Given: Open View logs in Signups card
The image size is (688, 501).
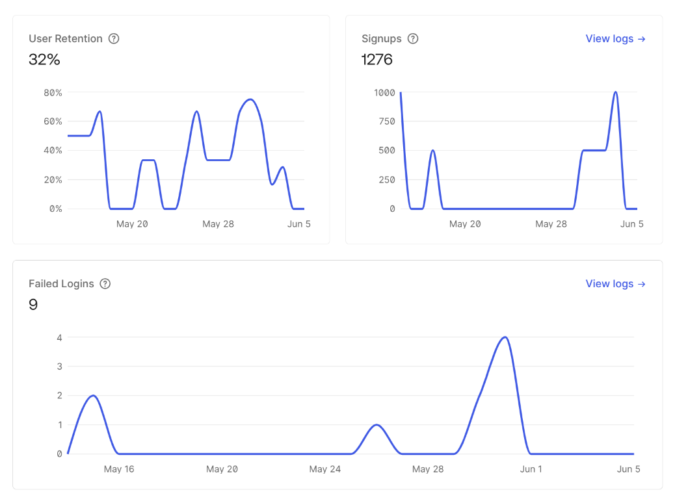Looking at the screenshot, I should tap(615, 39).
